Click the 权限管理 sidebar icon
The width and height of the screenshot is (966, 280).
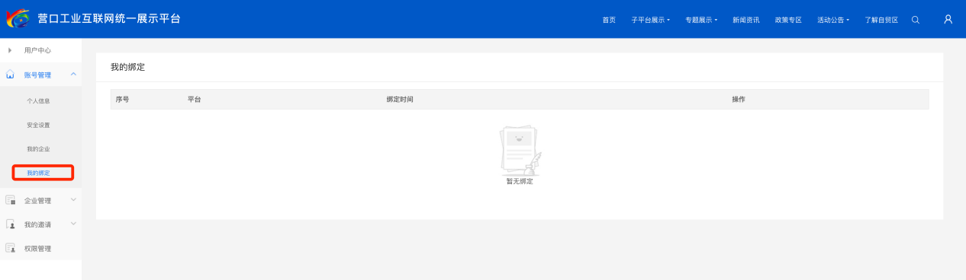coord(11,248)
